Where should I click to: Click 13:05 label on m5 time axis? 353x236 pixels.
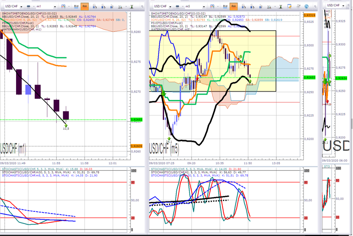click(x=276, y=163)
